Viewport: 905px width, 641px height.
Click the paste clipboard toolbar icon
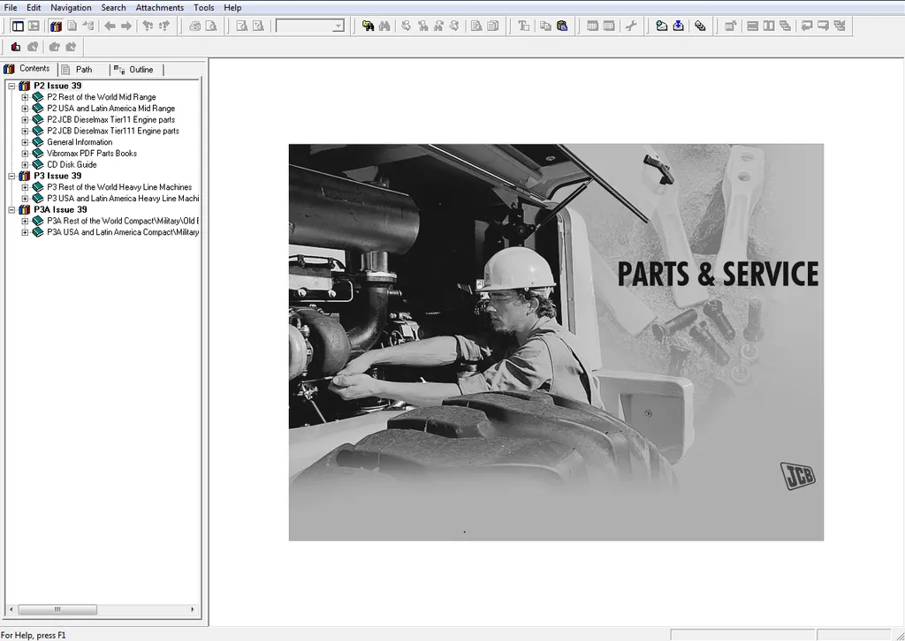(x=561, y=26)
